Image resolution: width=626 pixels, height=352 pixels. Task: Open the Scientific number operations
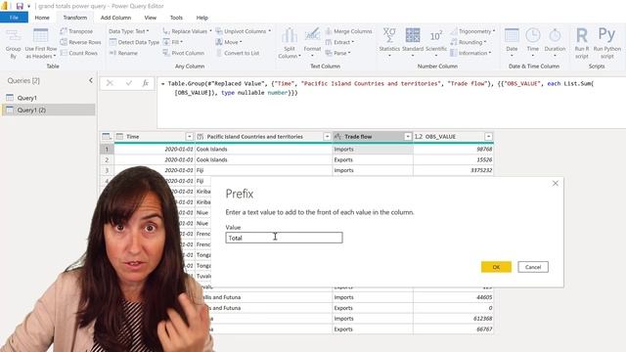point(436,43)
